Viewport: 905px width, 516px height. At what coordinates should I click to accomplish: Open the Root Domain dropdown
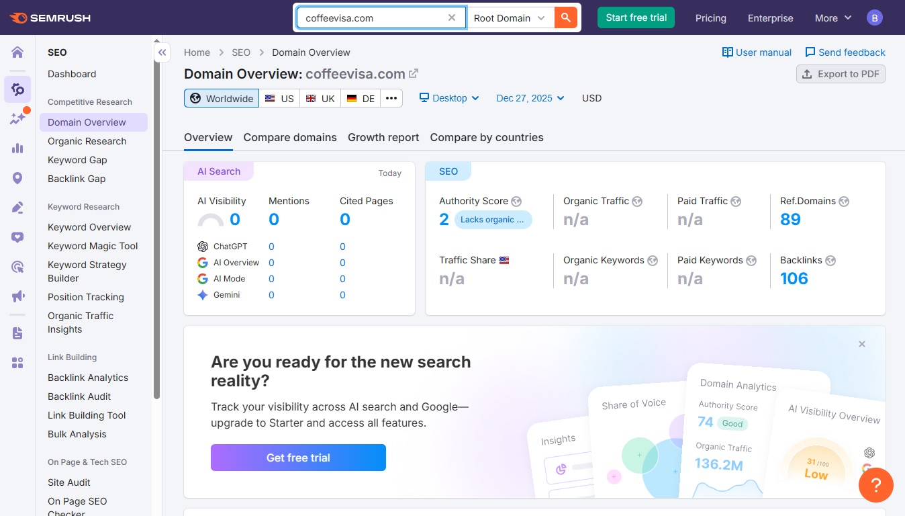click(510, 18)
